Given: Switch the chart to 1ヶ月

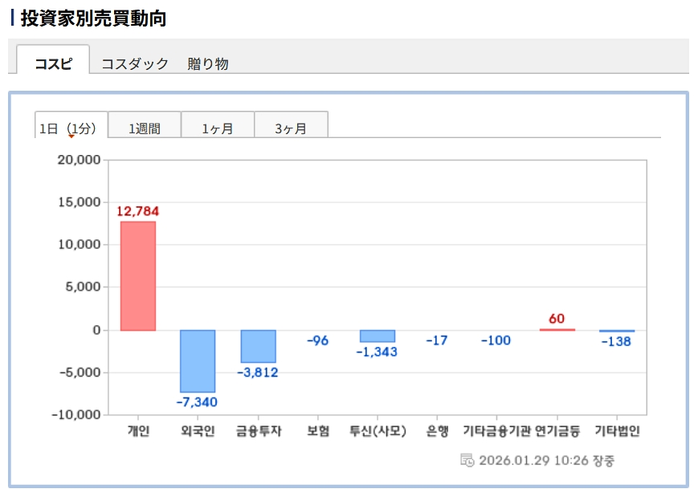Looking at the screenshot, I should 218,128.
